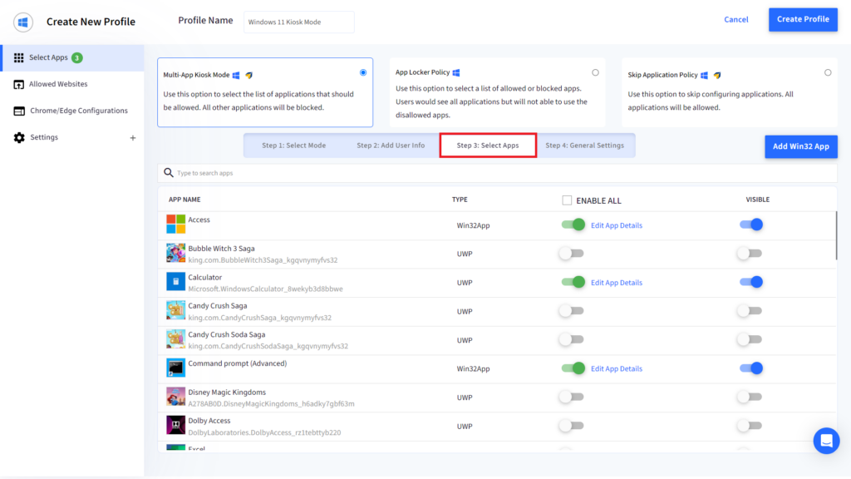Viewport: 851px width, 479px height.
Task: Open the chat support bubble icon
Action: 826,441
